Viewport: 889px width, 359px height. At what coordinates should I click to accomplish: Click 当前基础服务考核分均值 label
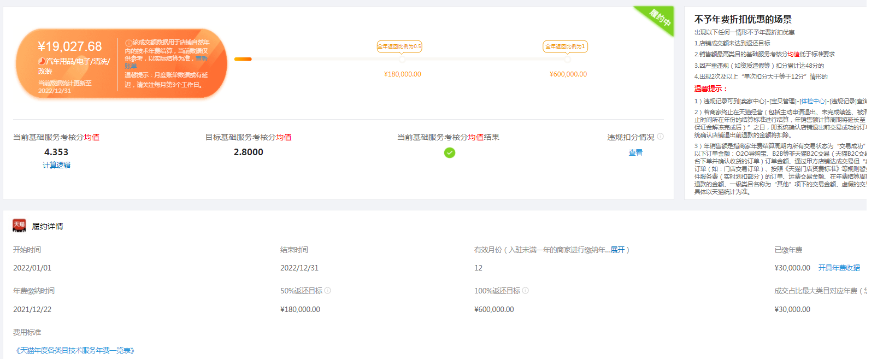pyautogui.click(x=56, y=137)
